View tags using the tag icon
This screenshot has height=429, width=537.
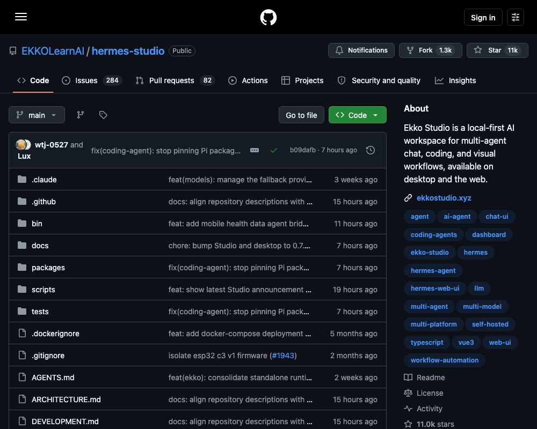(103, 115)
